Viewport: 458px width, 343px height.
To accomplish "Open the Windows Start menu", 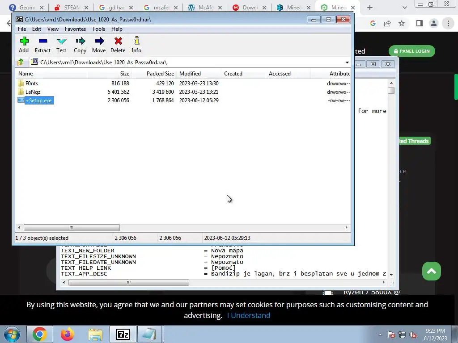I will [x=12, y=334].
